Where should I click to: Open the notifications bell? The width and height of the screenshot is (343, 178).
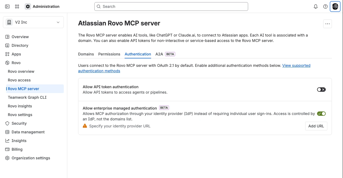(x=316, y=6)
